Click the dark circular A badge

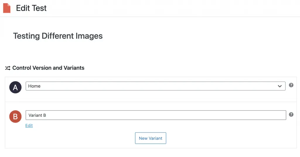(15, 87)
